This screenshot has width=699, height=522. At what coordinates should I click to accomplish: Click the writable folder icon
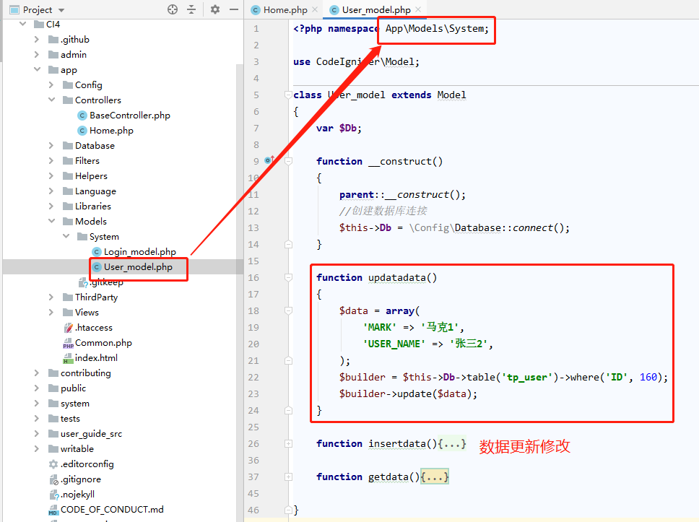[x=53, y=449]
